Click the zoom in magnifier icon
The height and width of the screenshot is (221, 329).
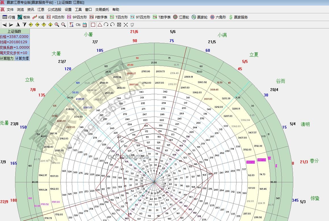point(57,25)
